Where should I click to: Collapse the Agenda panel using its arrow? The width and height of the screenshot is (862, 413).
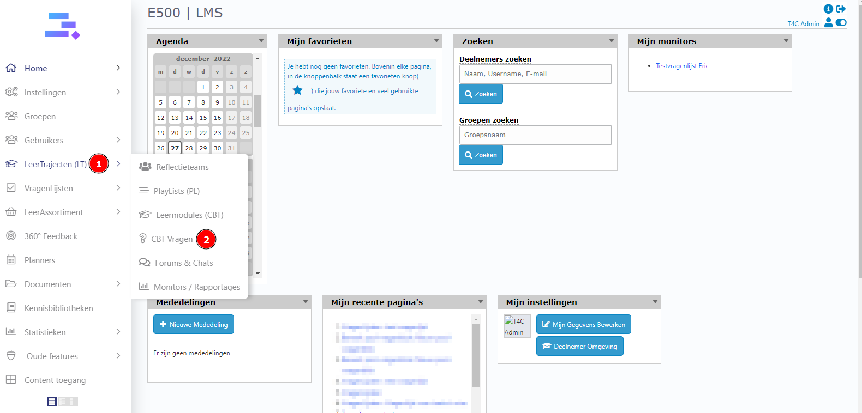[261, 41]
